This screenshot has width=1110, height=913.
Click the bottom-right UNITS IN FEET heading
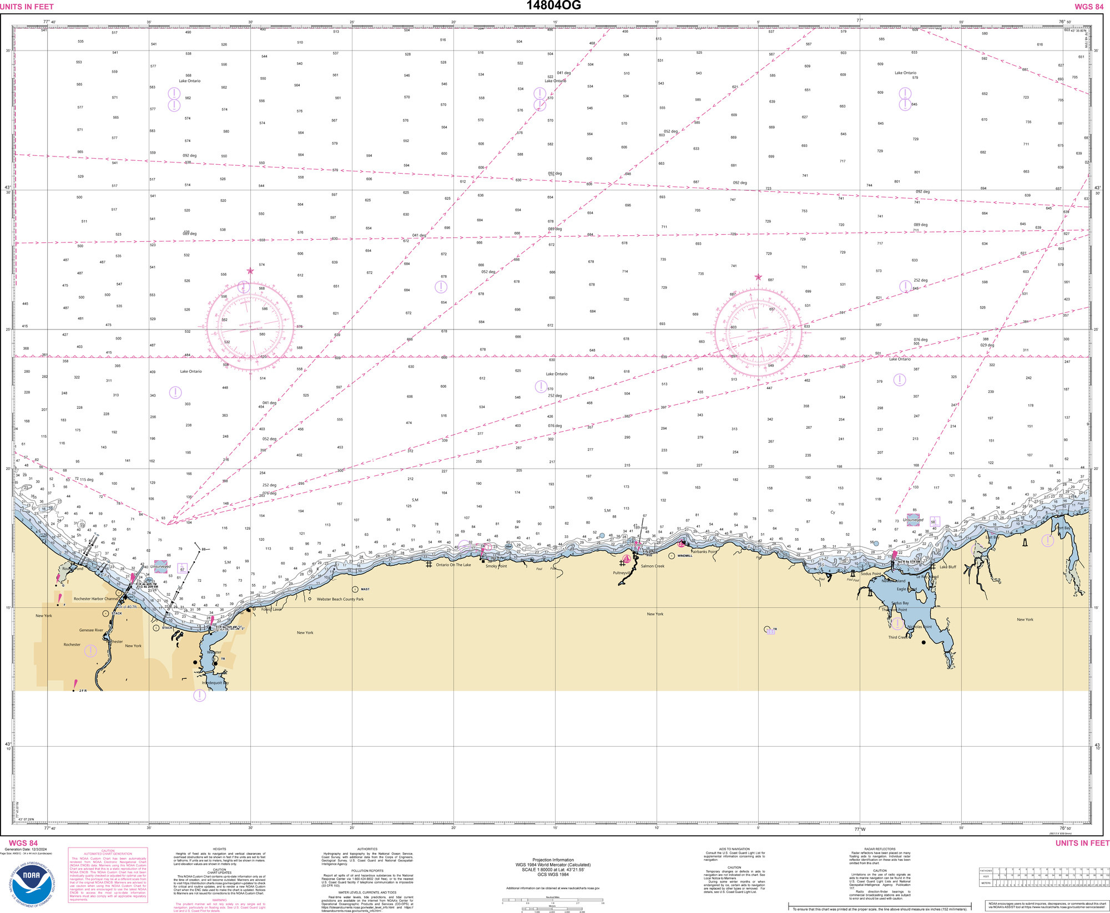click(1082, 843)
